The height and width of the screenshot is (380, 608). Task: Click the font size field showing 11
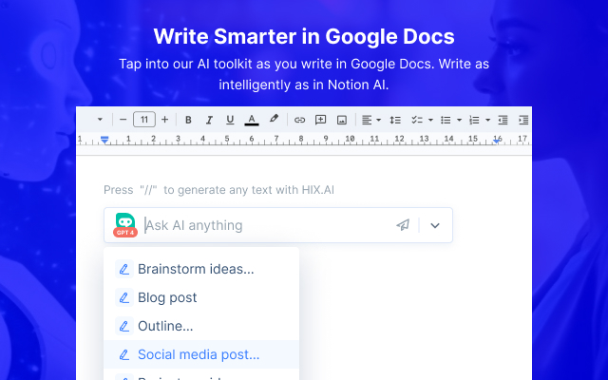pos(144,120)
